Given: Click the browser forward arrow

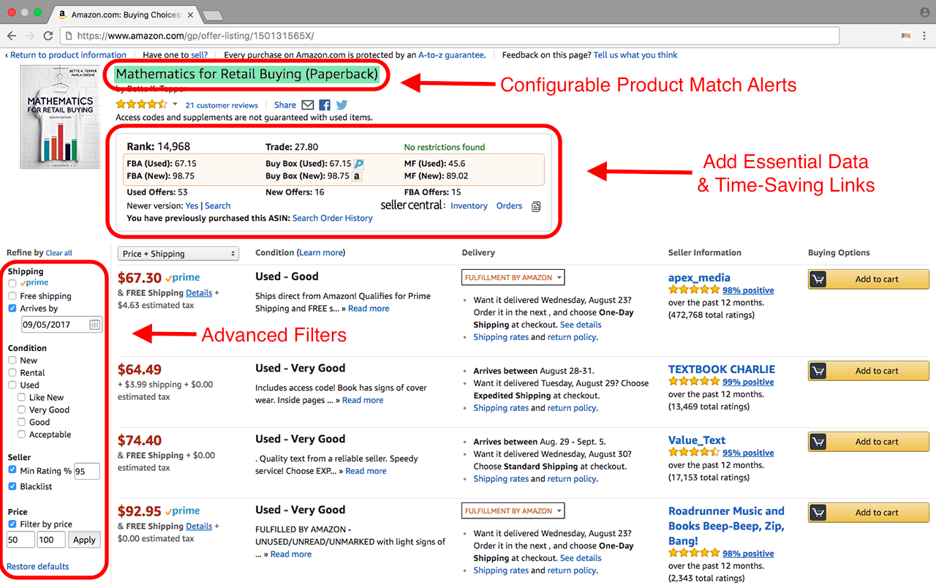Looking at the screenshot, I should click(30, 35).
